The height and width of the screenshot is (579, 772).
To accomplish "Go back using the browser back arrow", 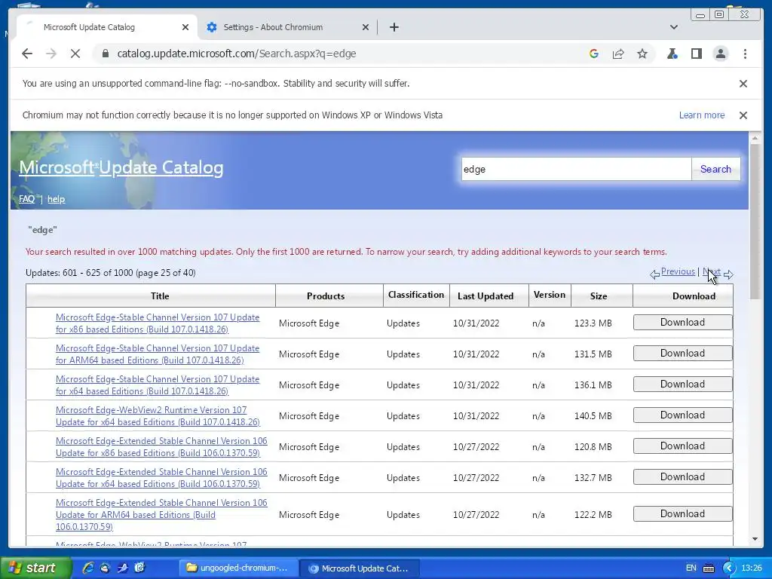I will click(x=27, y=54).
